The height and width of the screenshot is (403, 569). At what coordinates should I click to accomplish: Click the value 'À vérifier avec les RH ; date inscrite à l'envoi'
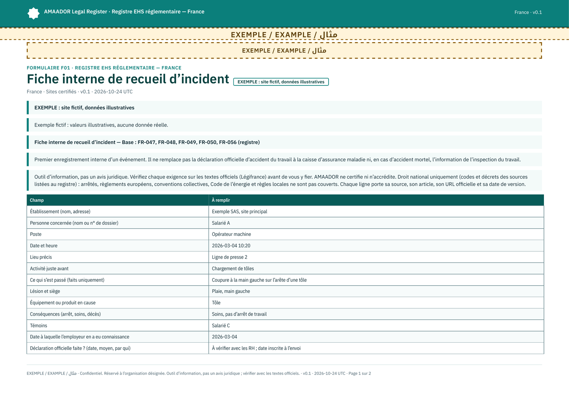(256, 348)
